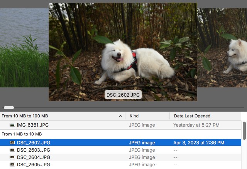Image resolution: width=247 pixels, height=169 pixels.
Task: Click the JPEG image kind for DSC_2604.JPG
Action: pos(142,157)
